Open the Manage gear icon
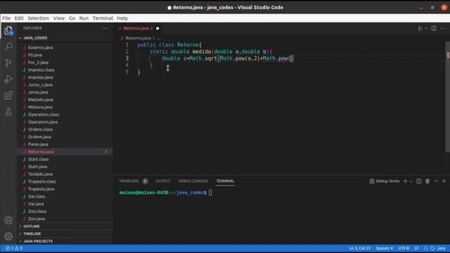Viewport: 450px width, 253px height. click(x=8, y=236)
